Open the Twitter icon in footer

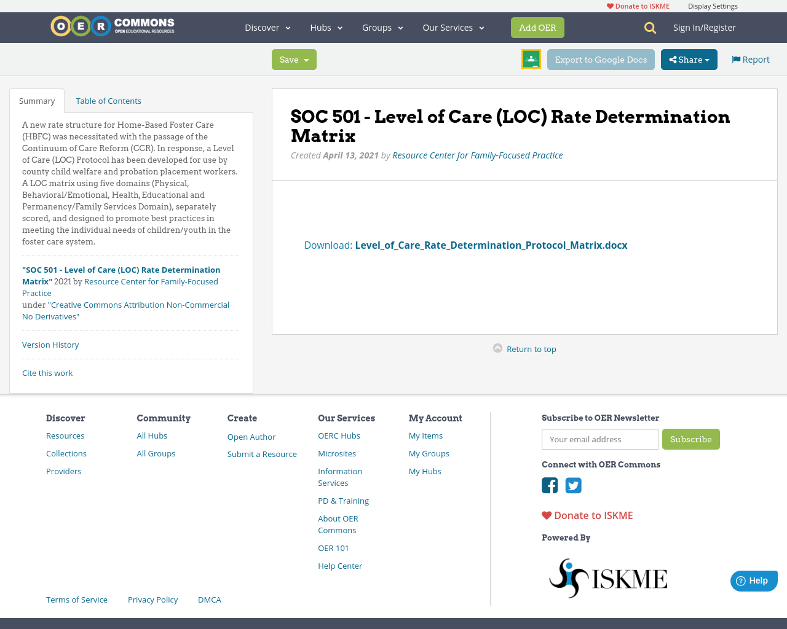pos(574,485)
